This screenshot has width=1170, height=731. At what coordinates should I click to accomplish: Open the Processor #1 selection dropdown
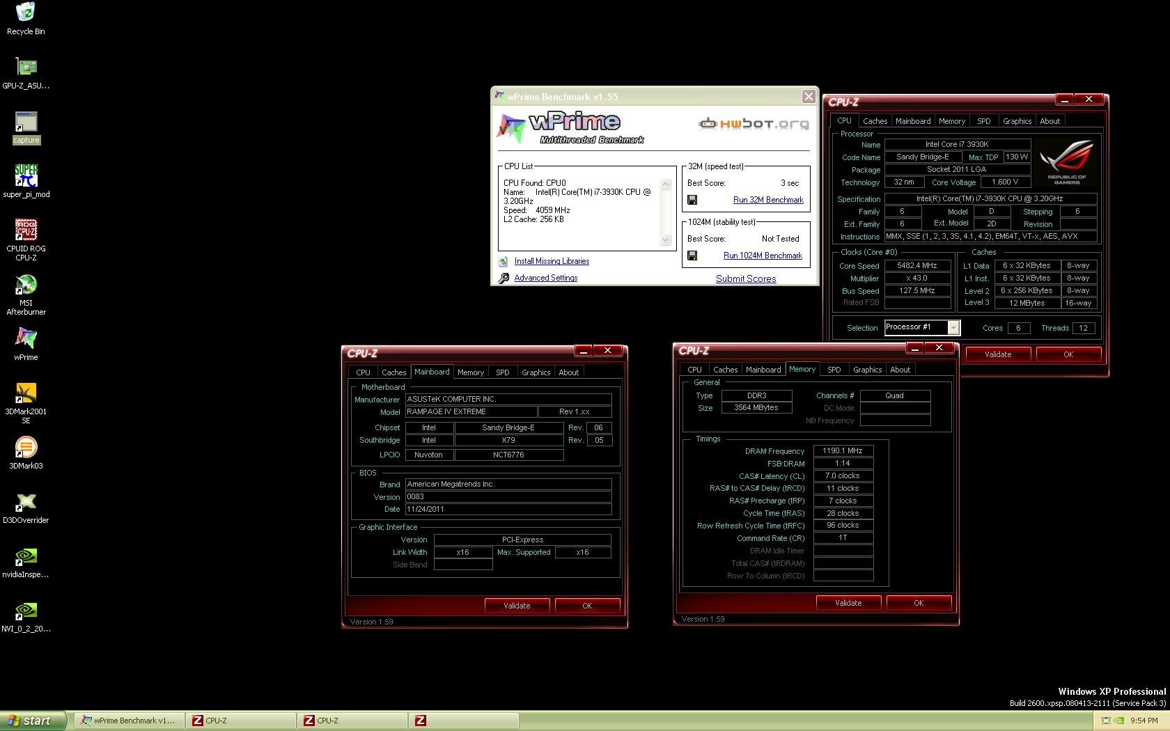[953, 327]
